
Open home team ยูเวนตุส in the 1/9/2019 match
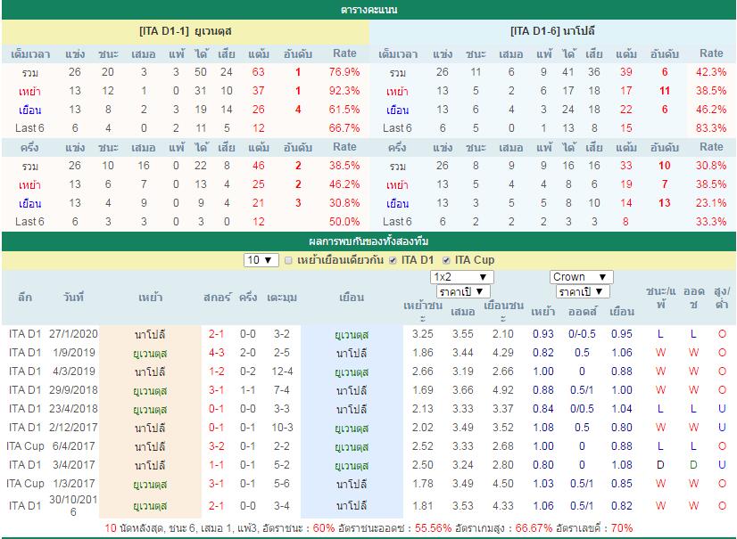[x=150, y=353]
